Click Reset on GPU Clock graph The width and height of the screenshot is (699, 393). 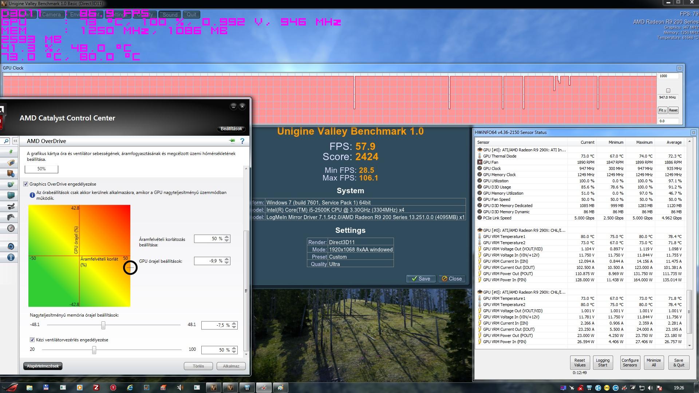(673, 110)
